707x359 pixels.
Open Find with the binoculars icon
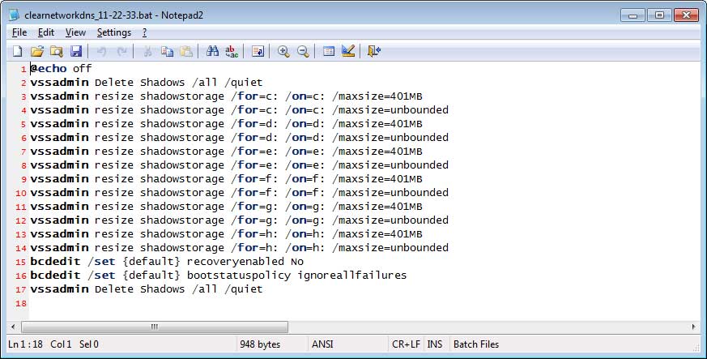pos(212,51)
